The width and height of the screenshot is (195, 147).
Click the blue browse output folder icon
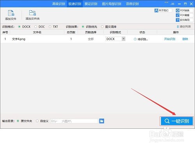(x=101, y=121)
